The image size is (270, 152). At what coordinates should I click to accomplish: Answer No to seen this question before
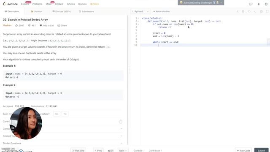pos(65,114)
